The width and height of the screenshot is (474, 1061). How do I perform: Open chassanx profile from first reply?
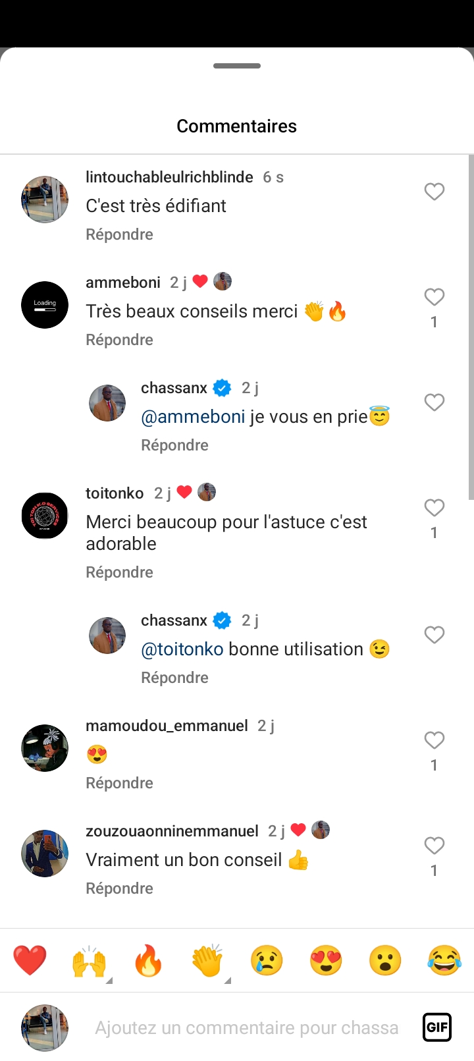point(174,388)
